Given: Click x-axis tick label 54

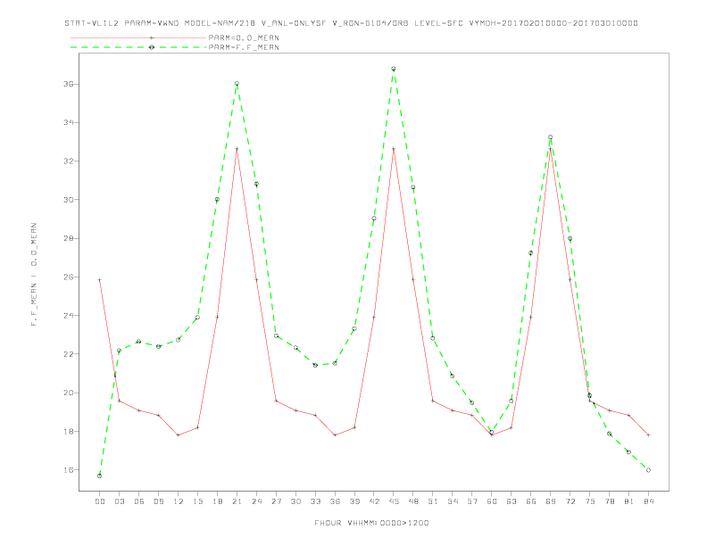Looking at the screenshot, I should pos(453,501).
